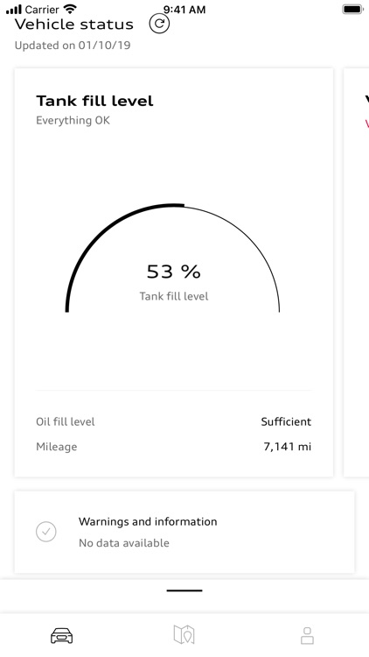Tap the bottom sheet drag handle

[184, 590]
